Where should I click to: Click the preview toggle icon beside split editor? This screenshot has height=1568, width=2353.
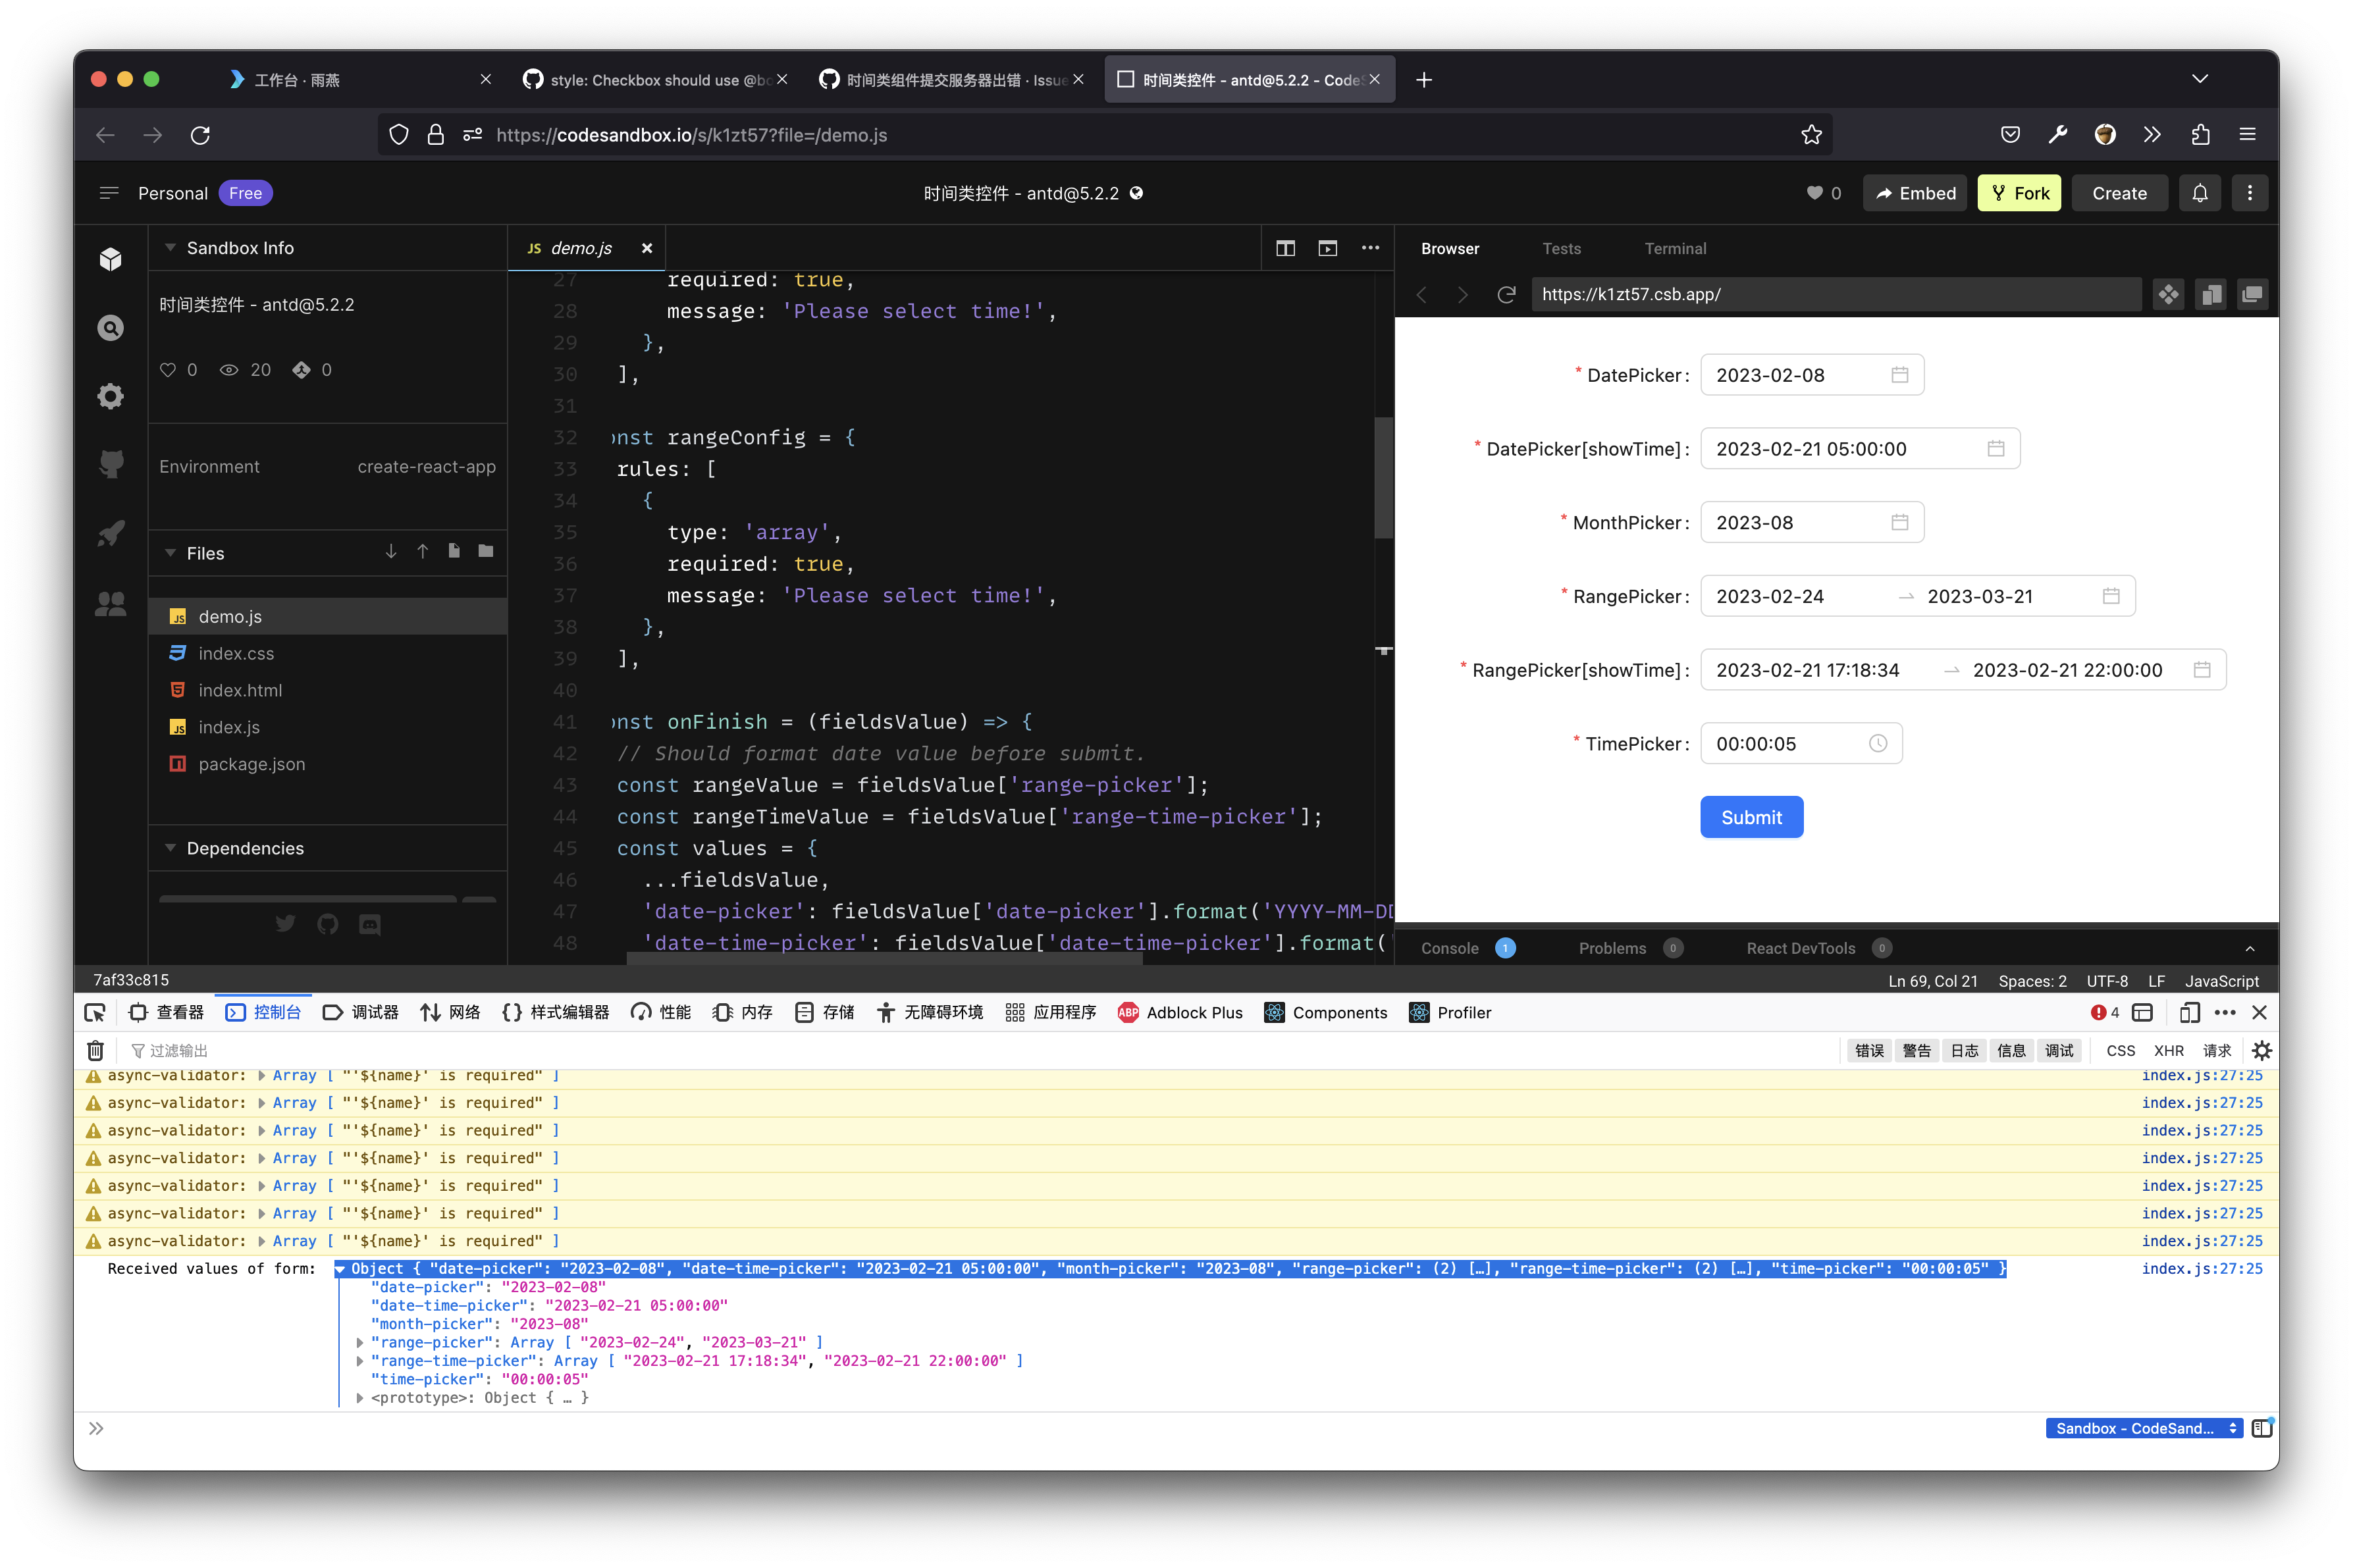tap(1327, 248)
